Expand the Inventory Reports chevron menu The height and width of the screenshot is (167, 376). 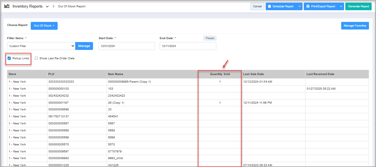[x=47, y=6]
